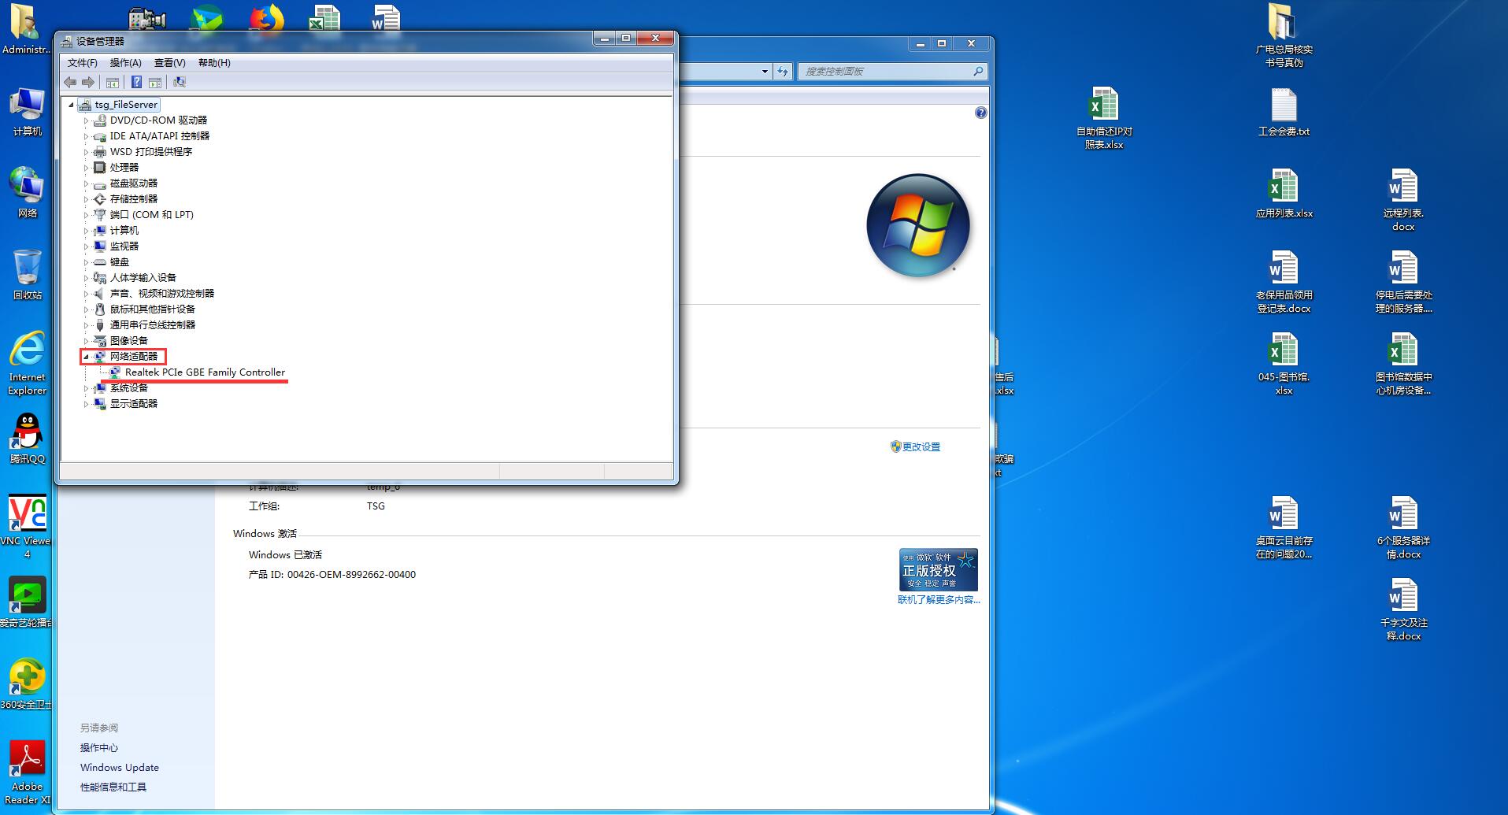Open 操作中心 in the System sidebar
This screenshot has width=1508, height=815.
99,748
